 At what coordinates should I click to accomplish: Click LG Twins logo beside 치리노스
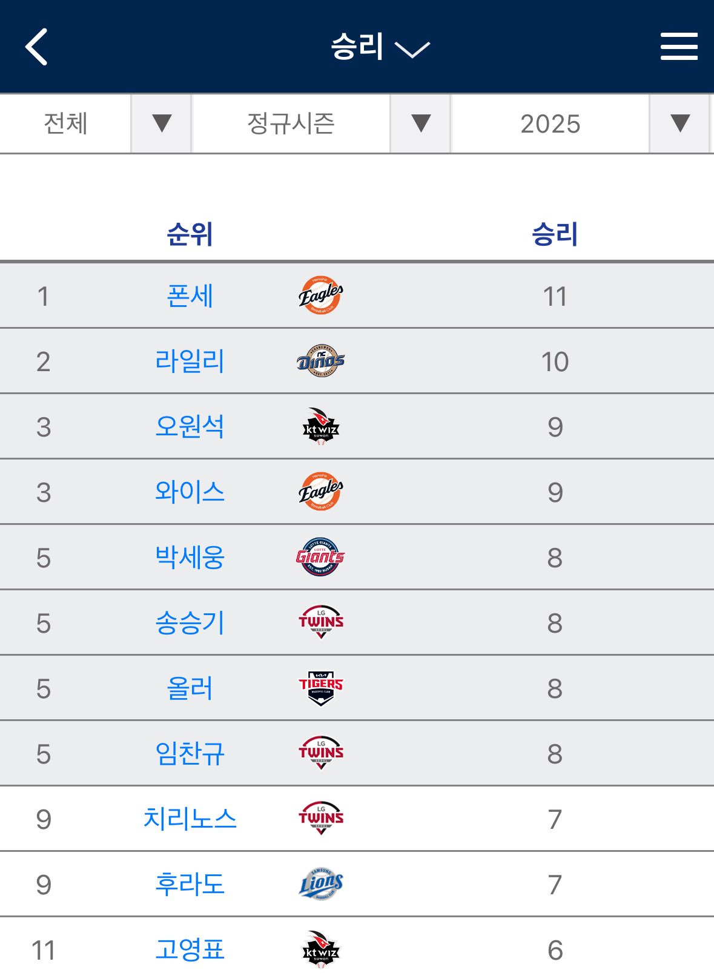coord(320,819)
